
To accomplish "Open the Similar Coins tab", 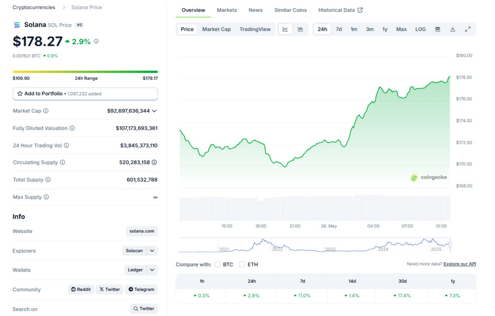I will [290, 10].
